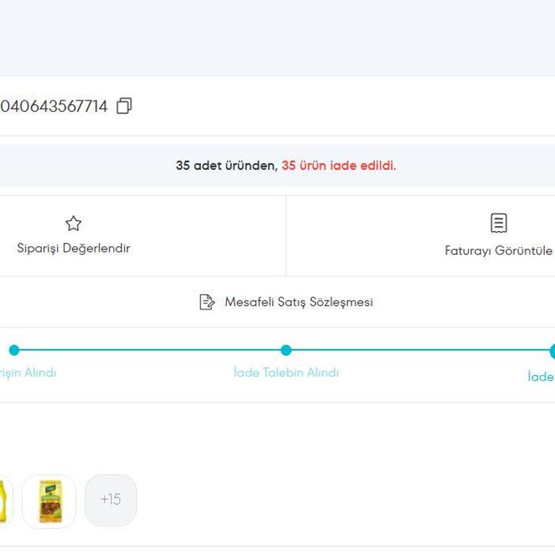Click the last timeline dot at right edge
Screen dimensions: 555x555
pyautogui.click(x=552, y=351)
